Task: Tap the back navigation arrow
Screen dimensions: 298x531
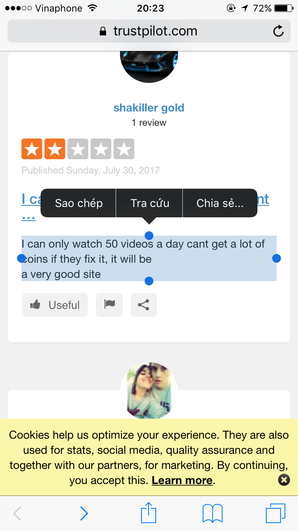Action: tap(17, 513)
